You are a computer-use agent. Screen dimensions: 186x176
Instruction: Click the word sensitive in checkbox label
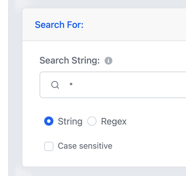[x=96, y=146]
